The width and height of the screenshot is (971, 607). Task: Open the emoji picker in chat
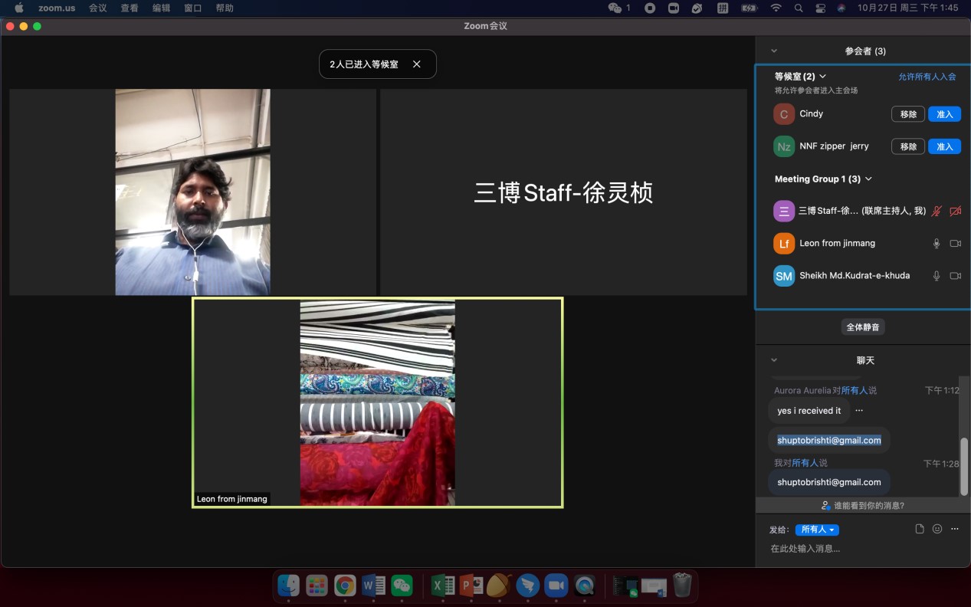pos(937,529)
